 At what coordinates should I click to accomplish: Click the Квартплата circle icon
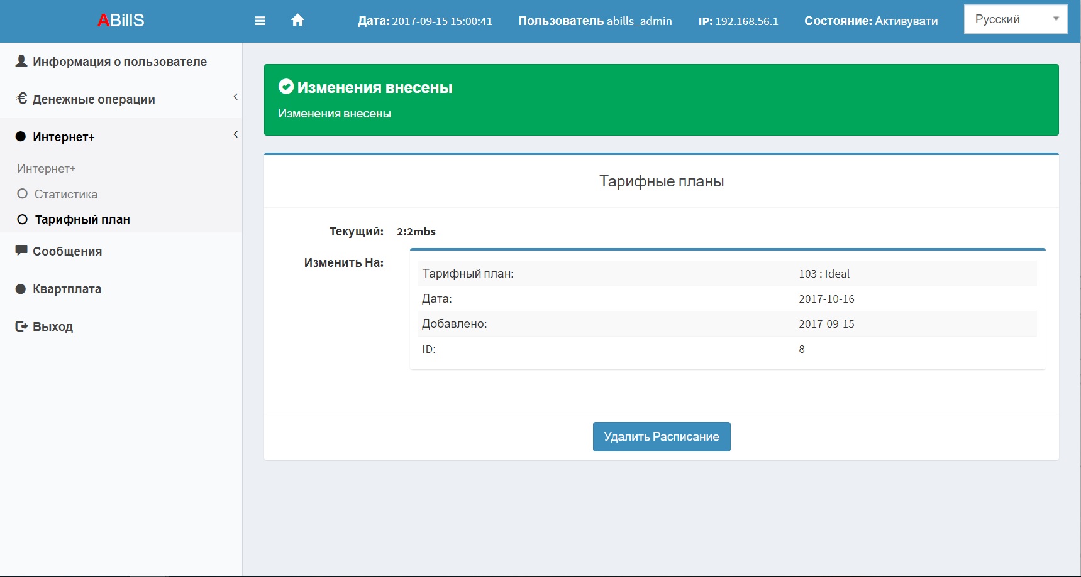point(21,289)
